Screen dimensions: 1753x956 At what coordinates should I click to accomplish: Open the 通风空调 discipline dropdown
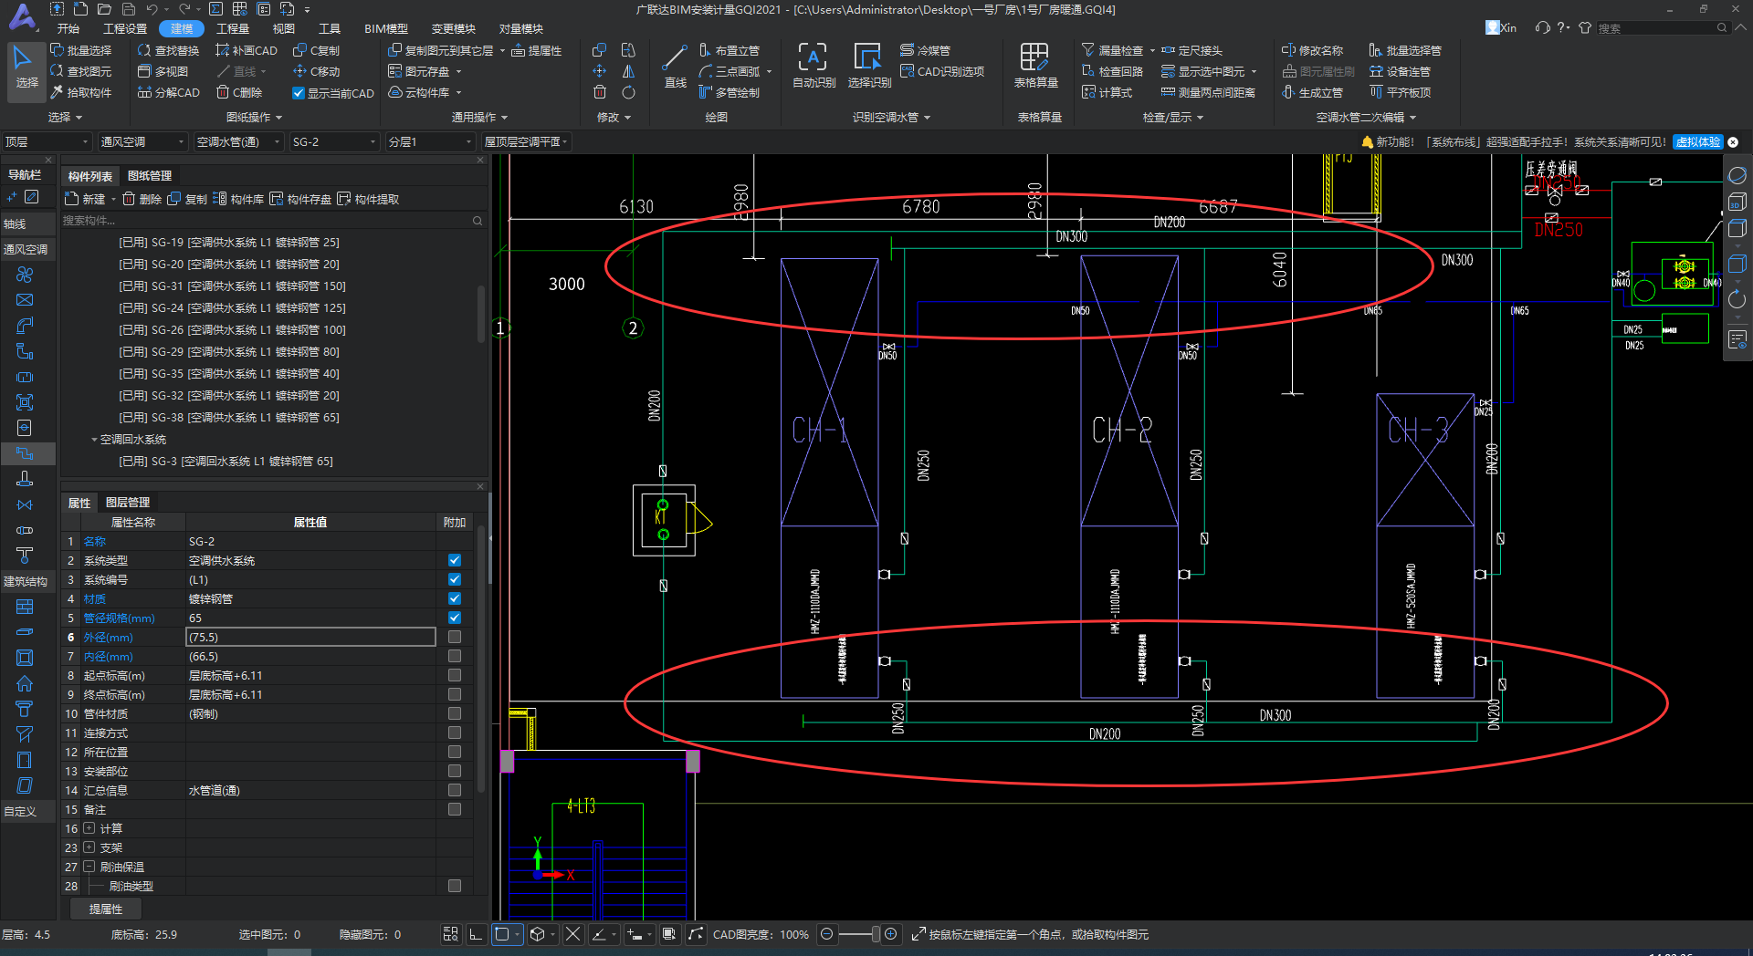pos(142,141)
